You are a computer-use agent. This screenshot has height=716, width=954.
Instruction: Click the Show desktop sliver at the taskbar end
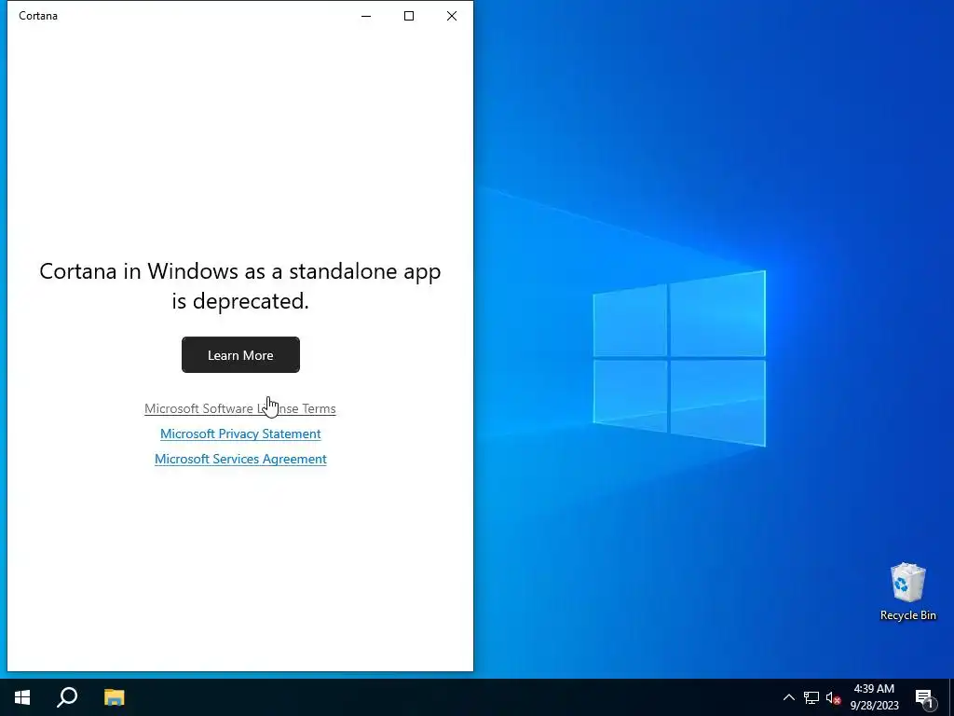click(x=951, y=697)
